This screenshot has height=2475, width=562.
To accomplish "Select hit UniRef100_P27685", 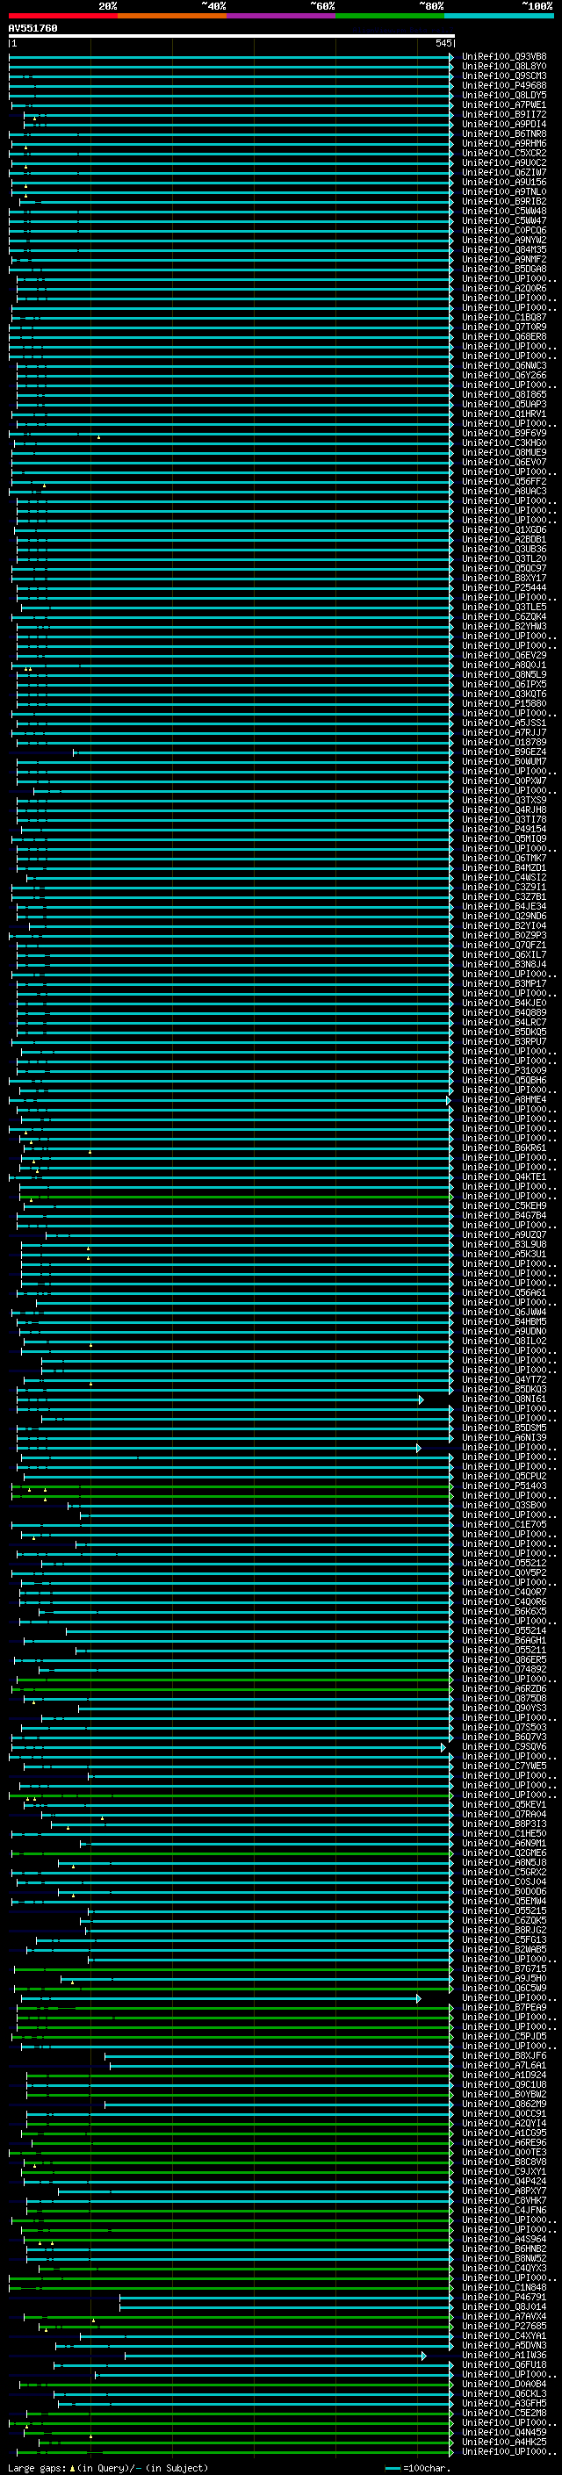I will (x=504, y=2327).
